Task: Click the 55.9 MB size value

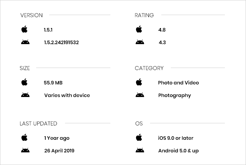Action: coord(53,83)
